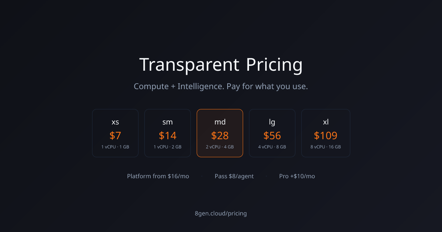
Task: Click the Transparent Pricing heading
Action: (221, 65)
